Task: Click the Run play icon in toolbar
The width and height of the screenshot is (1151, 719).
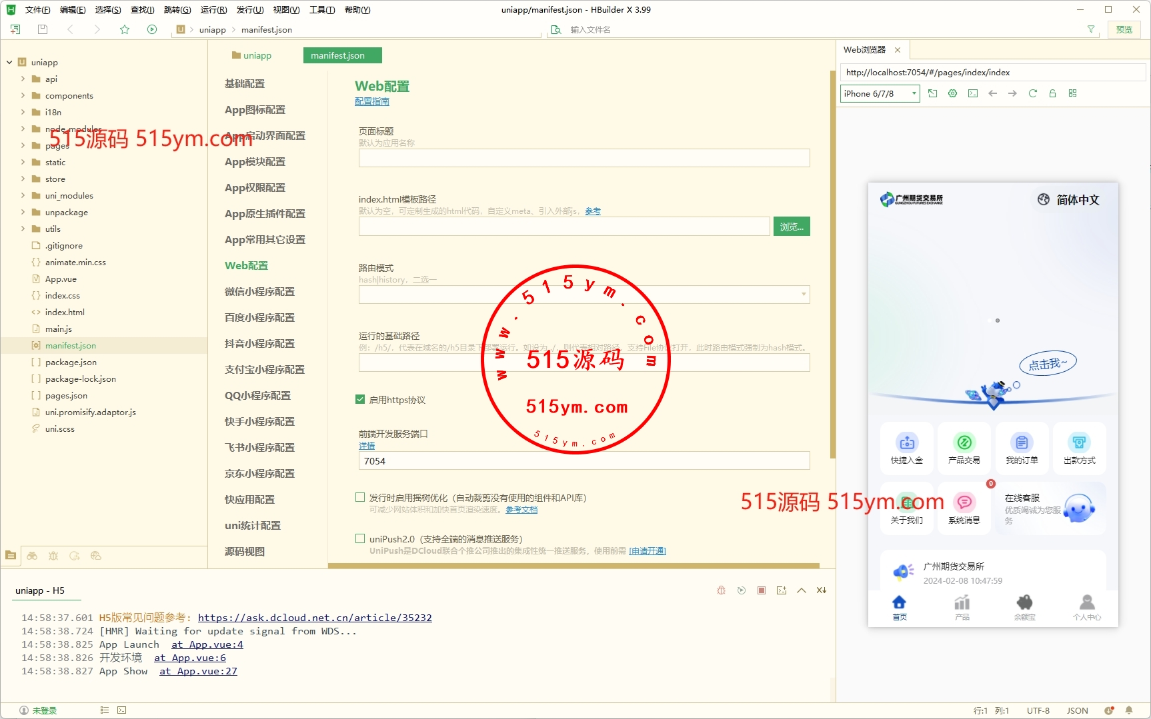Action: 152,29
